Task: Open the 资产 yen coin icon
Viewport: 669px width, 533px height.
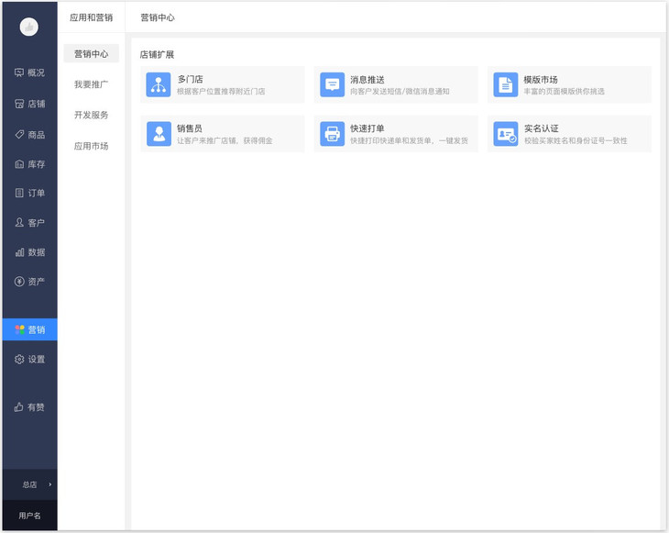Action: point(19,281)
